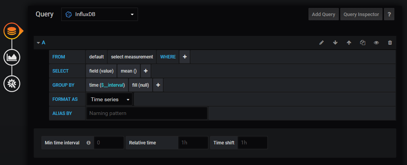Move query A up
Image resolution: width=407 pixels, height=165 pixels.
pos(349,43)
